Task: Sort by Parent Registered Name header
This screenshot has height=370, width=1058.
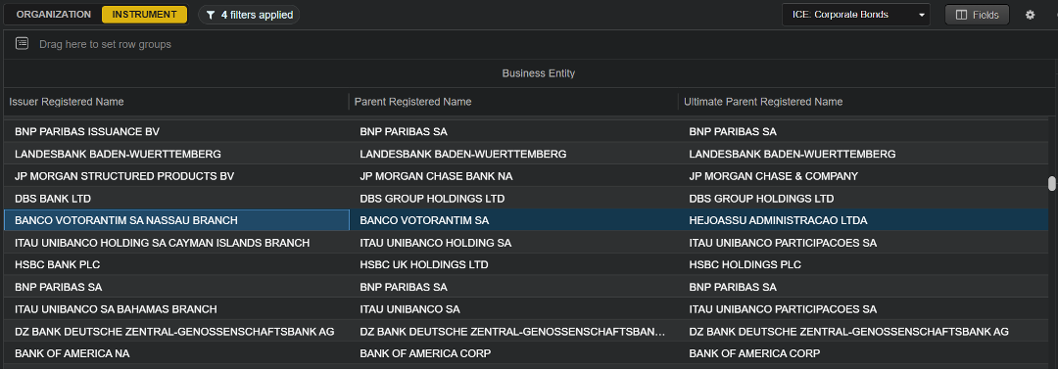Action: tap(413, 102)
